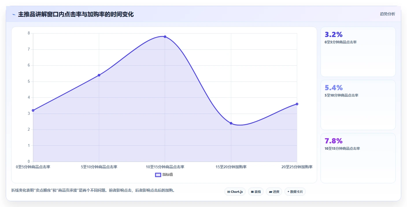Image resolution: width=407 pixels, height=207 pixels.
Task: Click the 15至20分钟 data point at 2.4
Action: point(231,123)
